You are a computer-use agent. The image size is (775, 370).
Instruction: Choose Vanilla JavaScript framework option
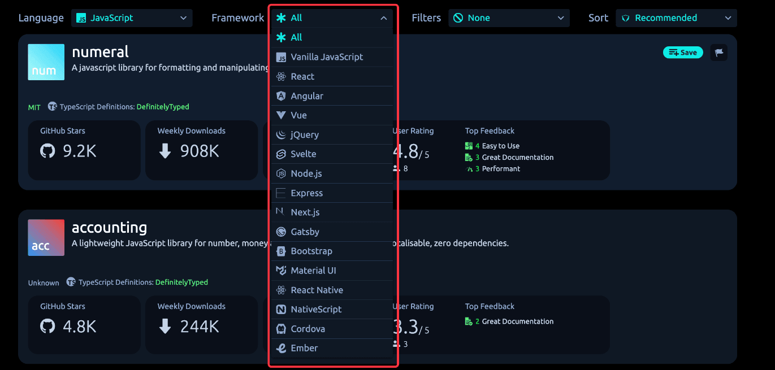coord(332,57)
